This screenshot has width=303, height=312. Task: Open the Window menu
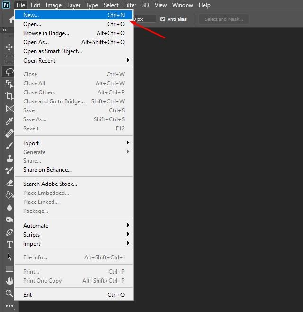(x=182, y=5)
